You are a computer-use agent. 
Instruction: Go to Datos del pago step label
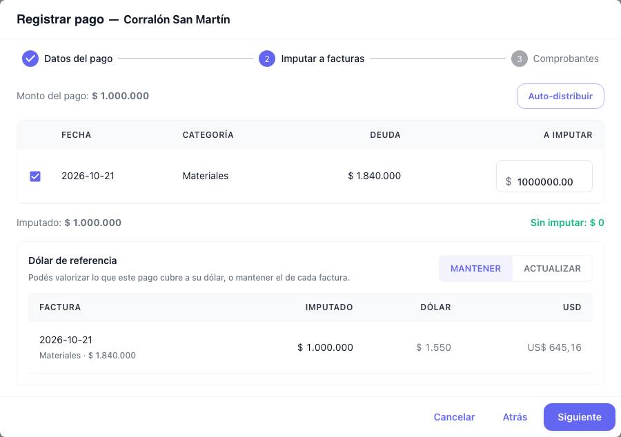click(x=79, y=59)
